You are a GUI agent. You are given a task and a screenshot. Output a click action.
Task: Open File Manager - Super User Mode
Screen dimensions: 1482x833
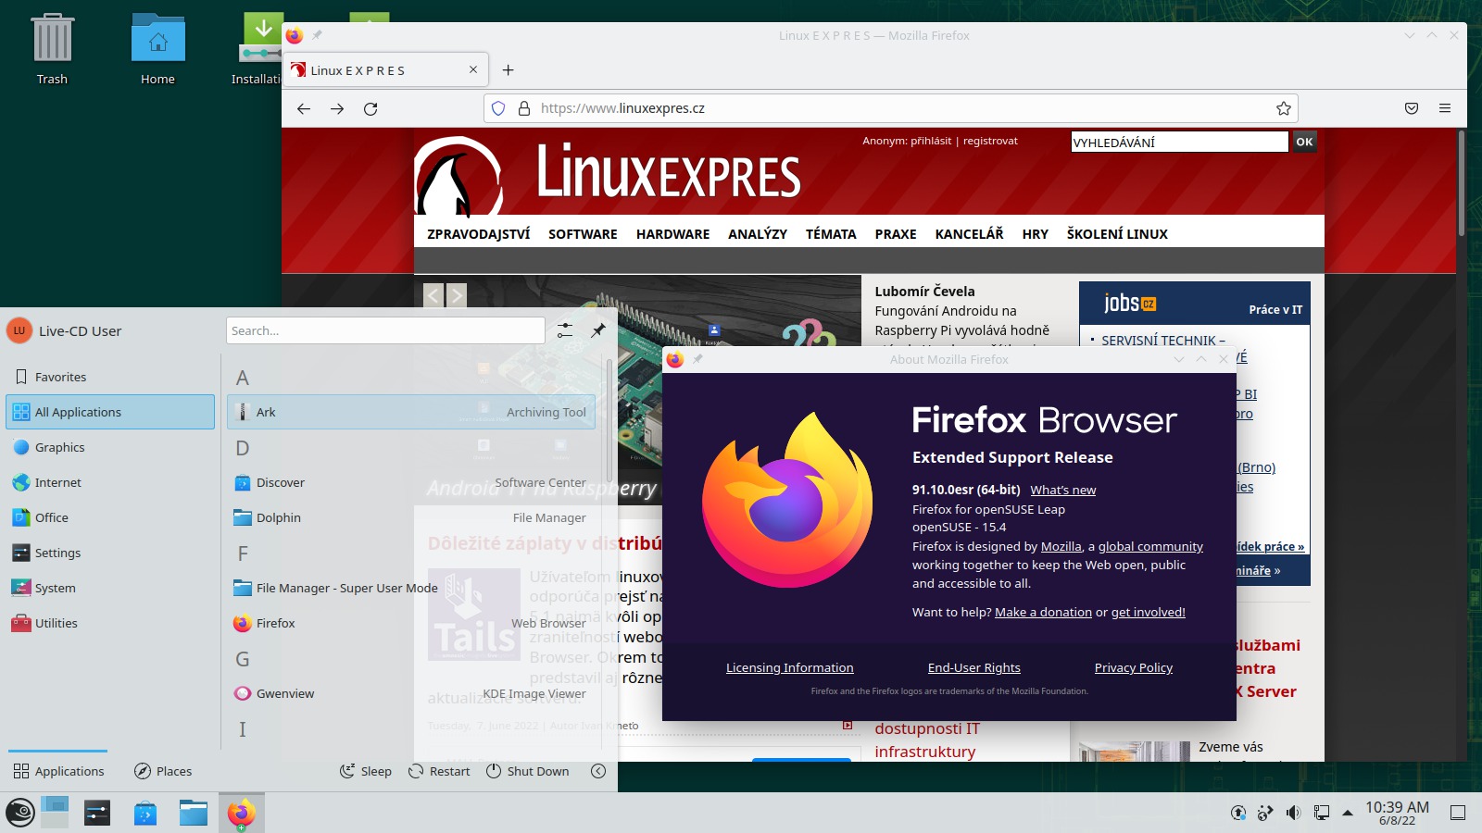click(411, 588)
